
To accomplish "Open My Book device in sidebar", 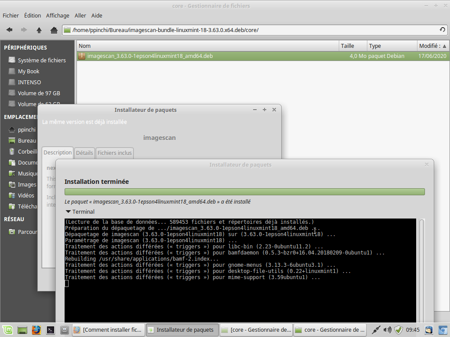I will pyautogui.click(x=29, y=71).
